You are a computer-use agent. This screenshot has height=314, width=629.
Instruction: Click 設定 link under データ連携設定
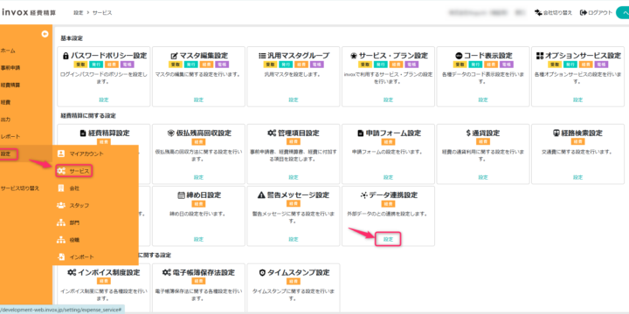[x=388, y=239]
